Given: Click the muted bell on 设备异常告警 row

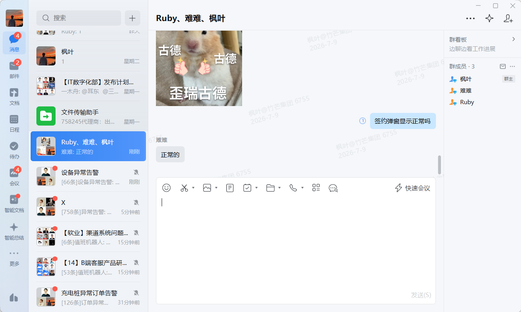Looking at the screenshot, I should point(136,172).
